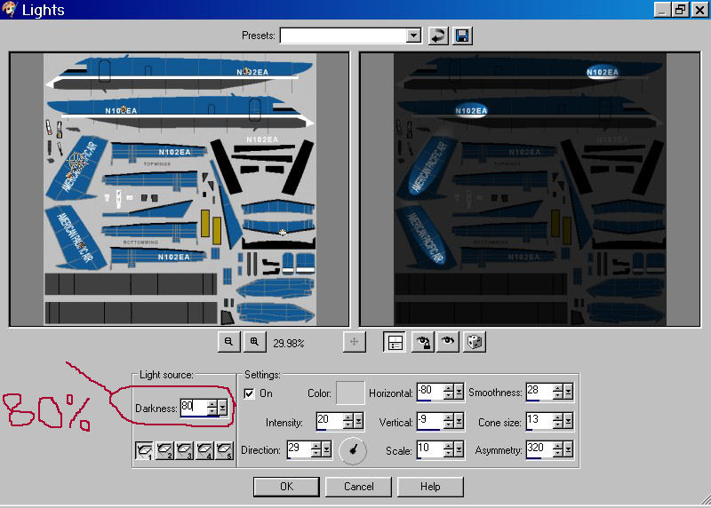711x508 pixels.
Task: Open the Cone size slider dropdown arrow
Action: coord(568,422)
